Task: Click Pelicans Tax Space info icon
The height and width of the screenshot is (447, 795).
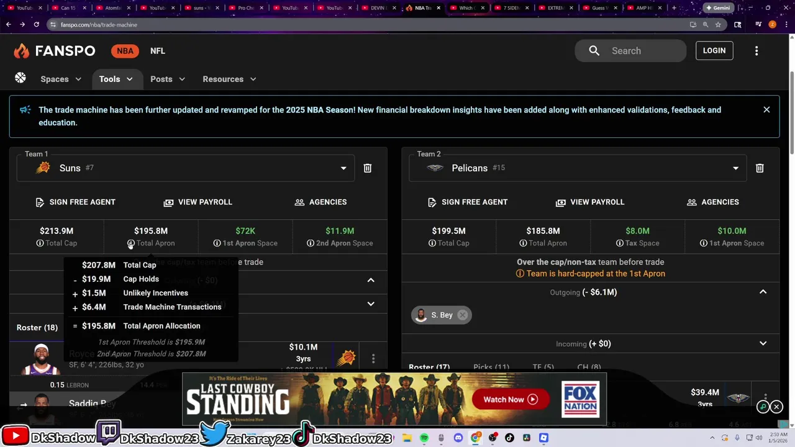Action: pos(619,243)
